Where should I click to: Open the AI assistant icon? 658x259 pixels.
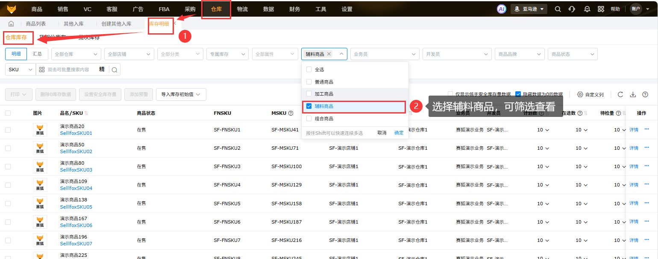(x=502, y=9)
